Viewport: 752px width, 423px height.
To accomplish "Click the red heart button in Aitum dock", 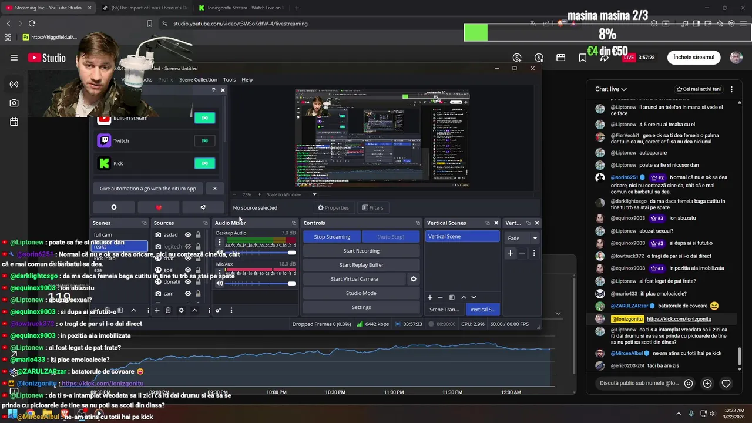I will tap(159, 207).
